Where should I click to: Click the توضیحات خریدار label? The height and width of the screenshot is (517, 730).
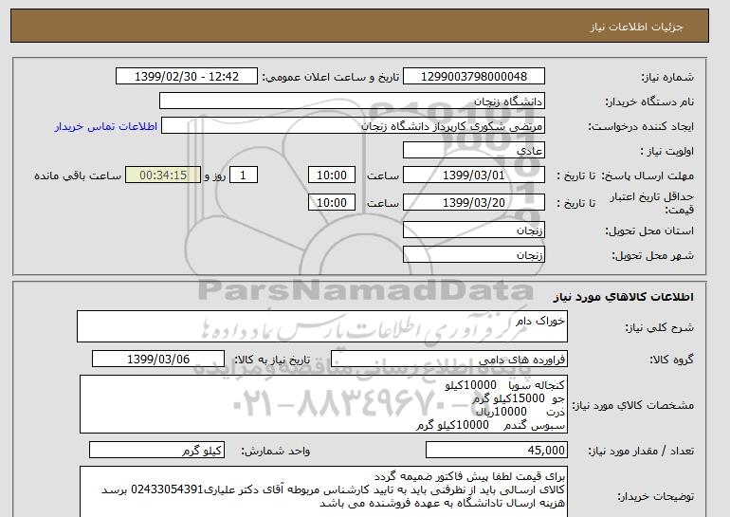click(x=655, y=496)
